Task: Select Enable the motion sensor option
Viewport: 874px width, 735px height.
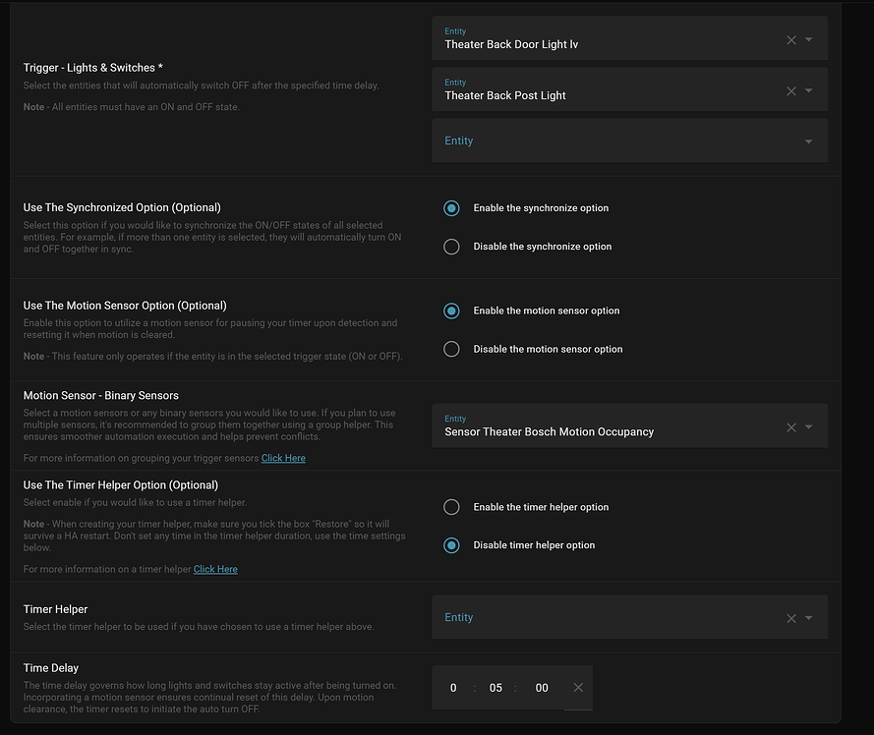Action: click(451, 311)
